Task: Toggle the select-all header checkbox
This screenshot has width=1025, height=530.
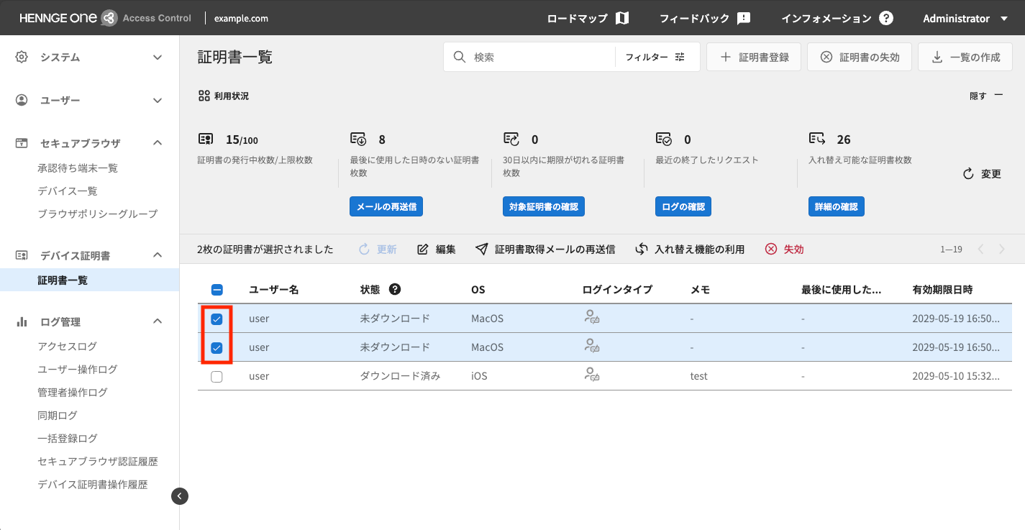Action: 217,290
